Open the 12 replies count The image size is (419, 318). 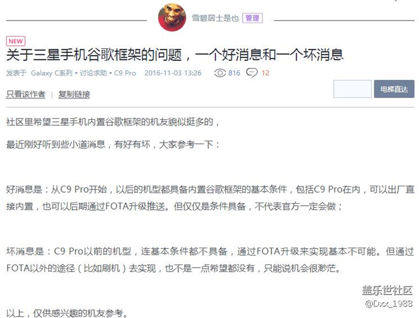[265, 73]
